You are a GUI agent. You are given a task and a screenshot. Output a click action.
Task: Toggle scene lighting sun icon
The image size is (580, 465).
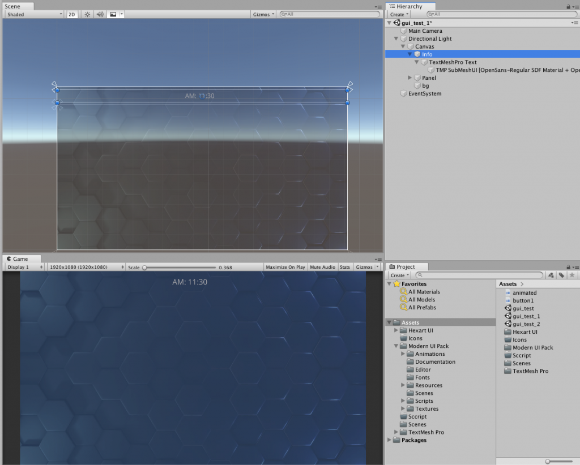[x=87, y=14]
